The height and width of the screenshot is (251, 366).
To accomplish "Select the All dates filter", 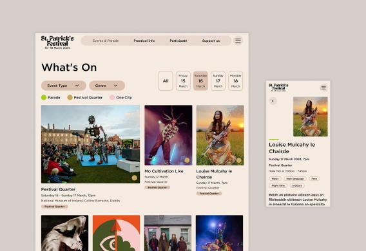I will (x=166, y=81).
